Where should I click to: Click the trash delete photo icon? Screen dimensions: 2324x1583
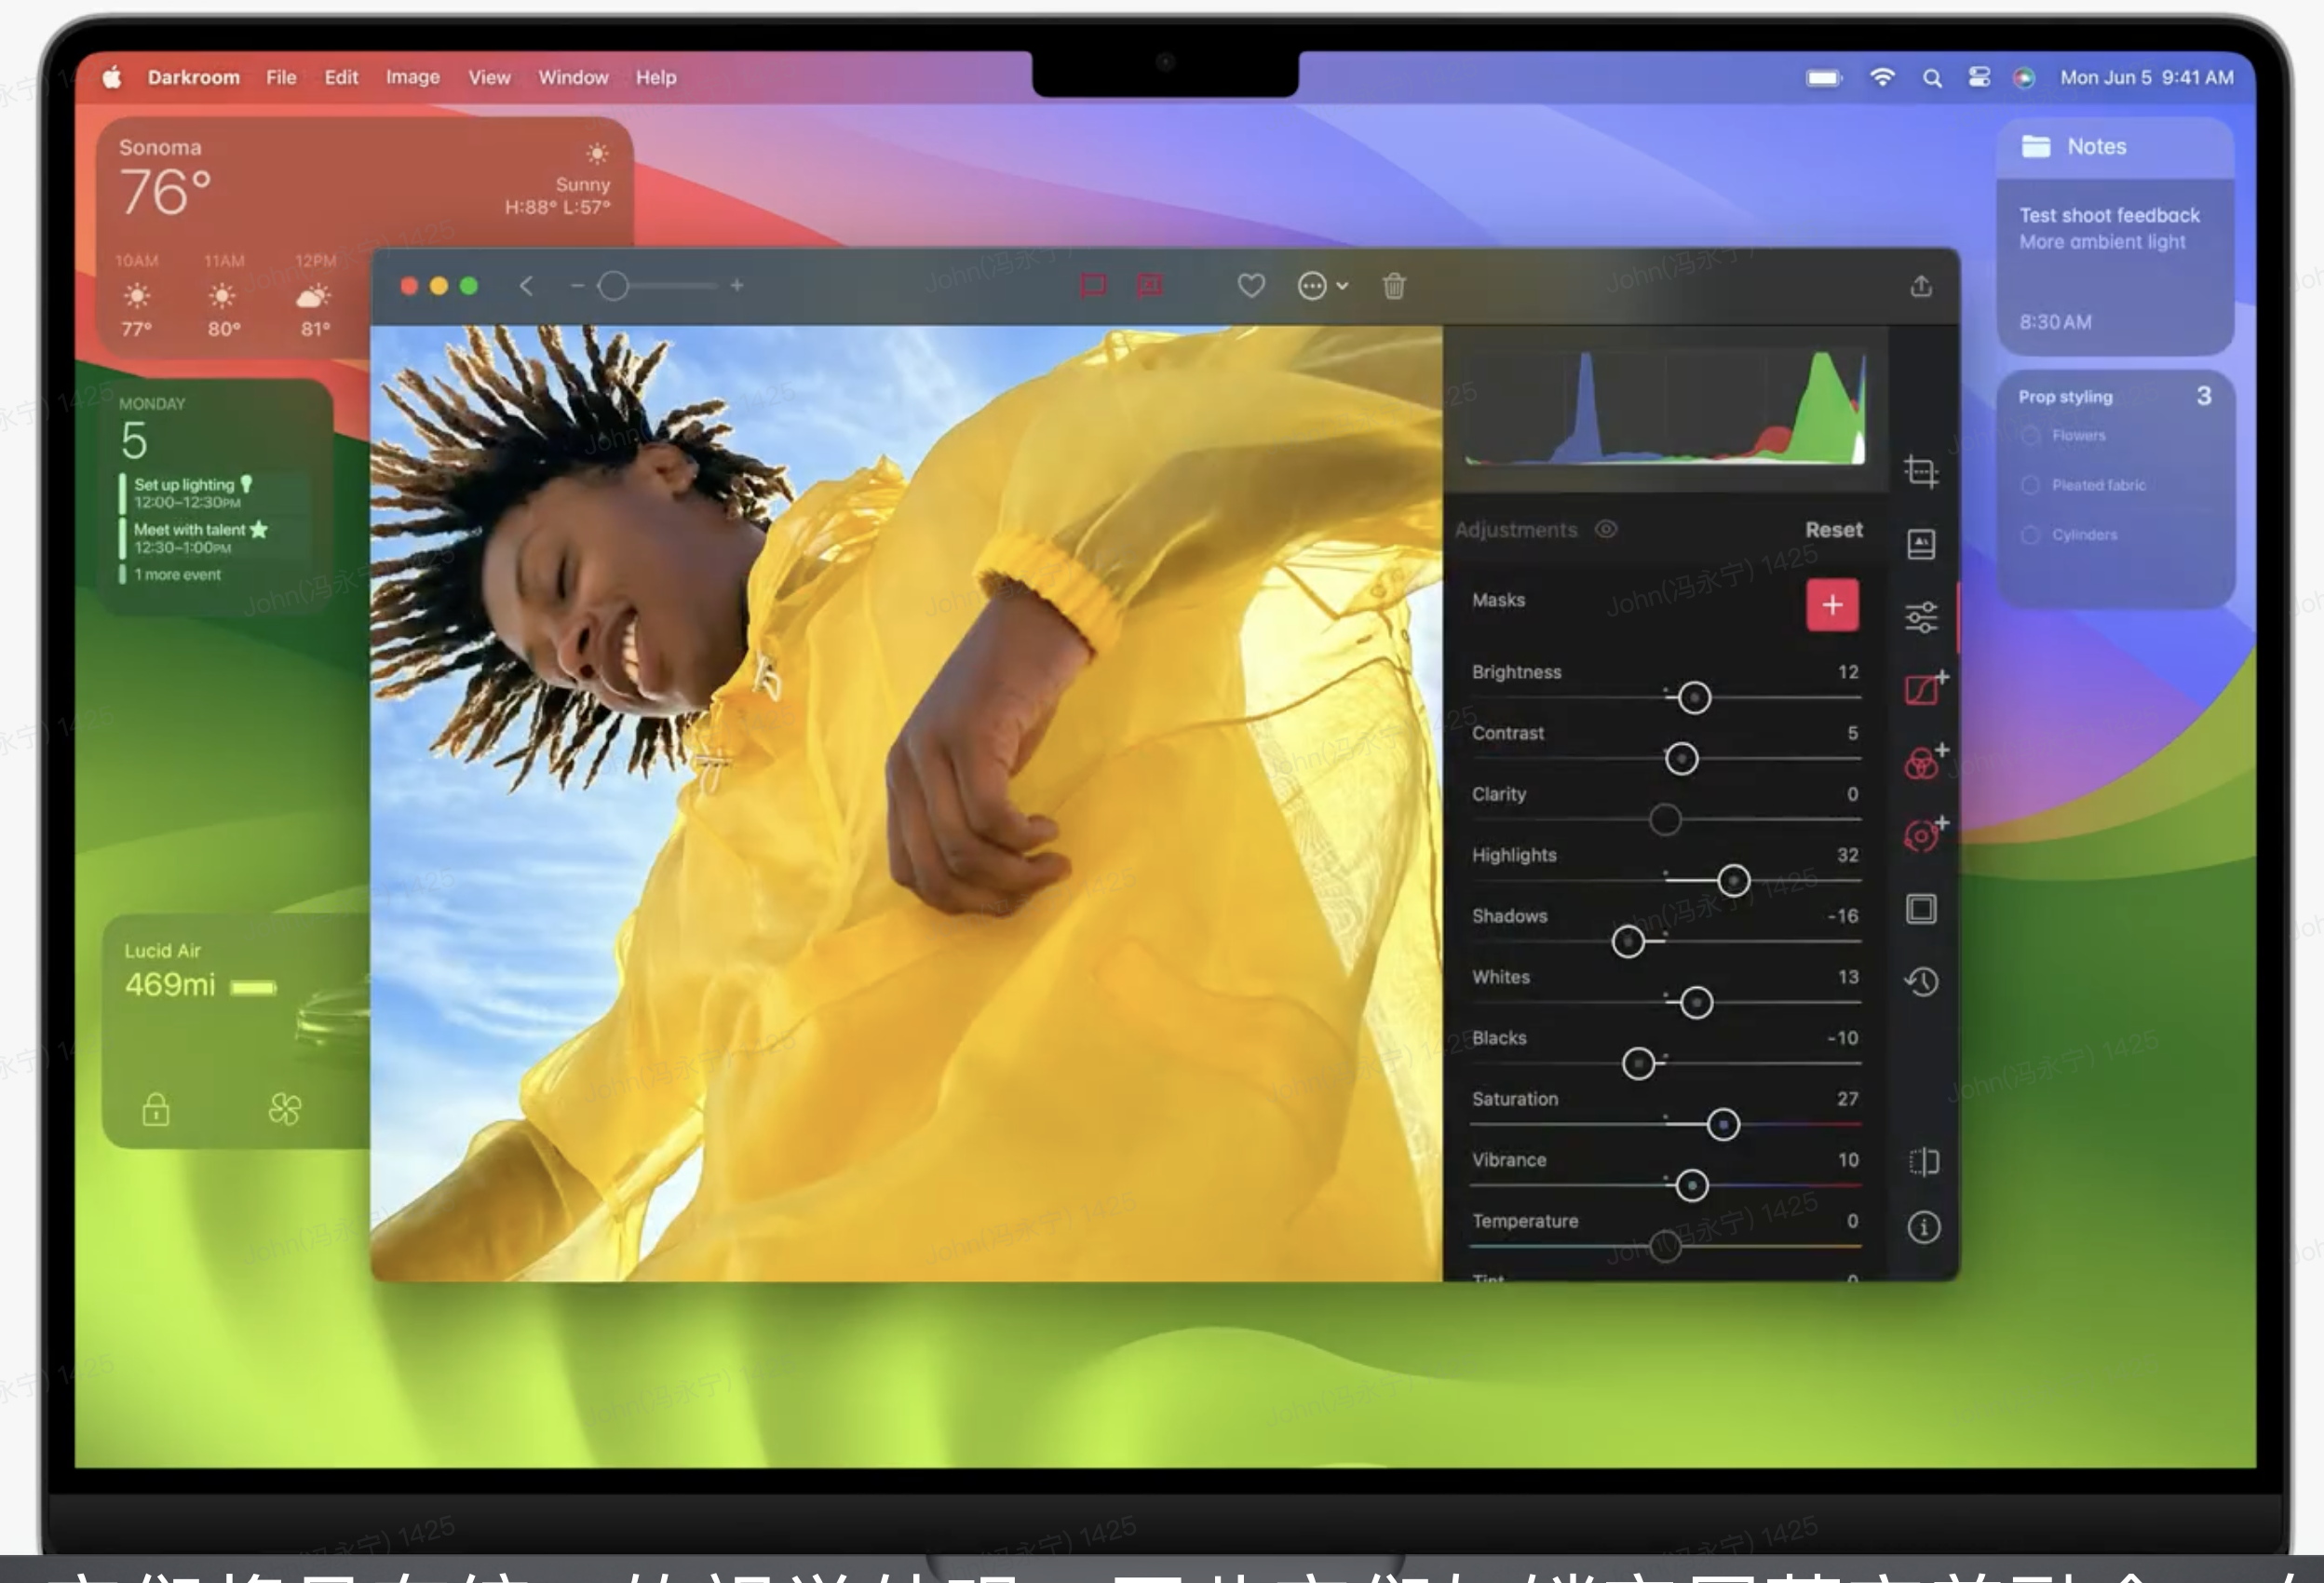1393,287
